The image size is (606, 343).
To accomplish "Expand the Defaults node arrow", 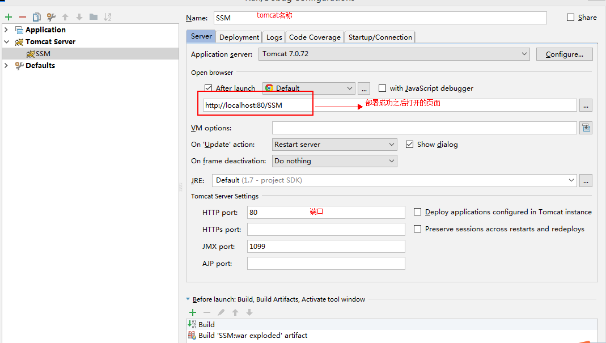I will (x=6, y=65).
